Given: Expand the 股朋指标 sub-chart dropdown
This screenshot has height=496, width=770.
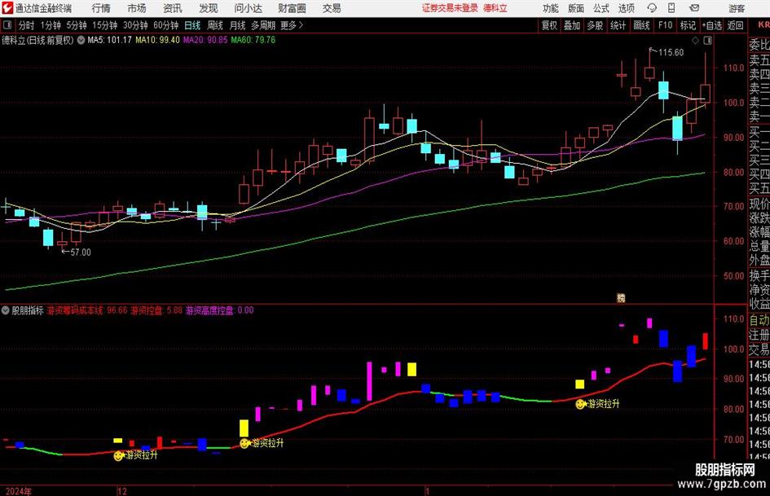Looking at the screenshot, I should click(6, 310).
